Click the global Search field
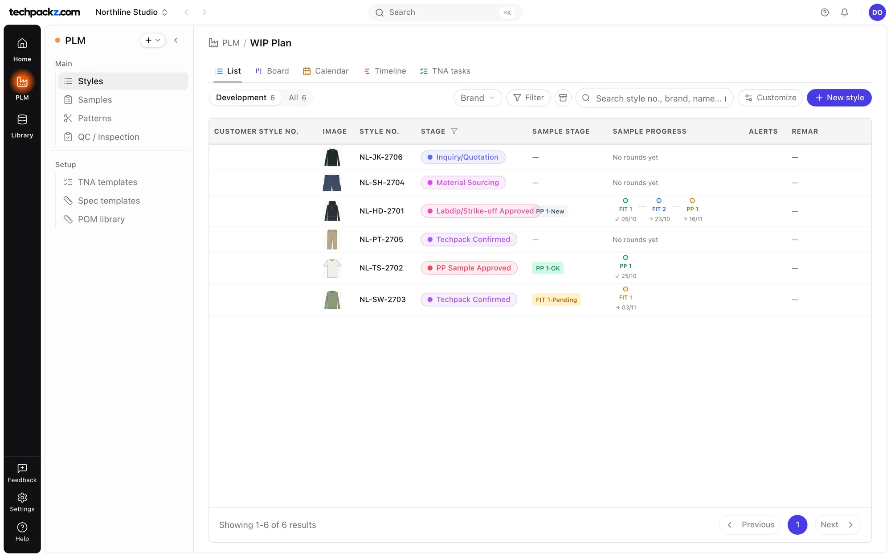Screen dimensions: 891x557 tap(445, 12)
